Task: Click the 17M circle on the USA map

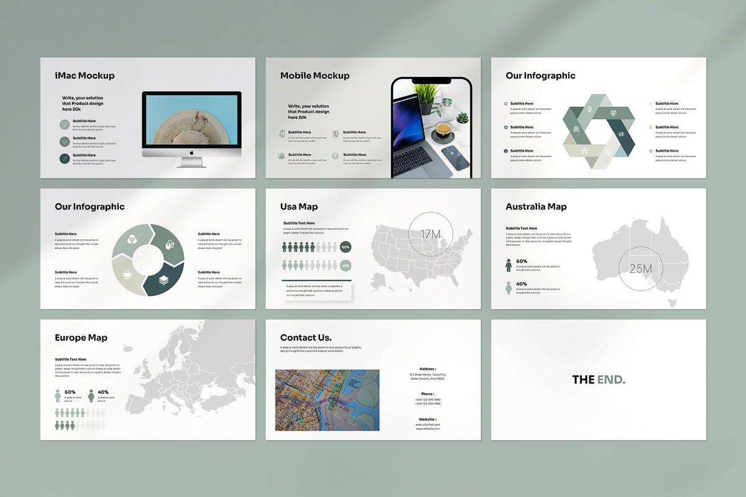Action: pos(431,234)
